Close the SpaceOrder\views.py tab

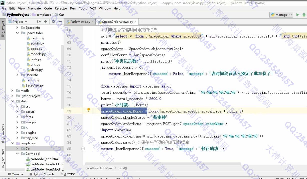coord(135,21)
